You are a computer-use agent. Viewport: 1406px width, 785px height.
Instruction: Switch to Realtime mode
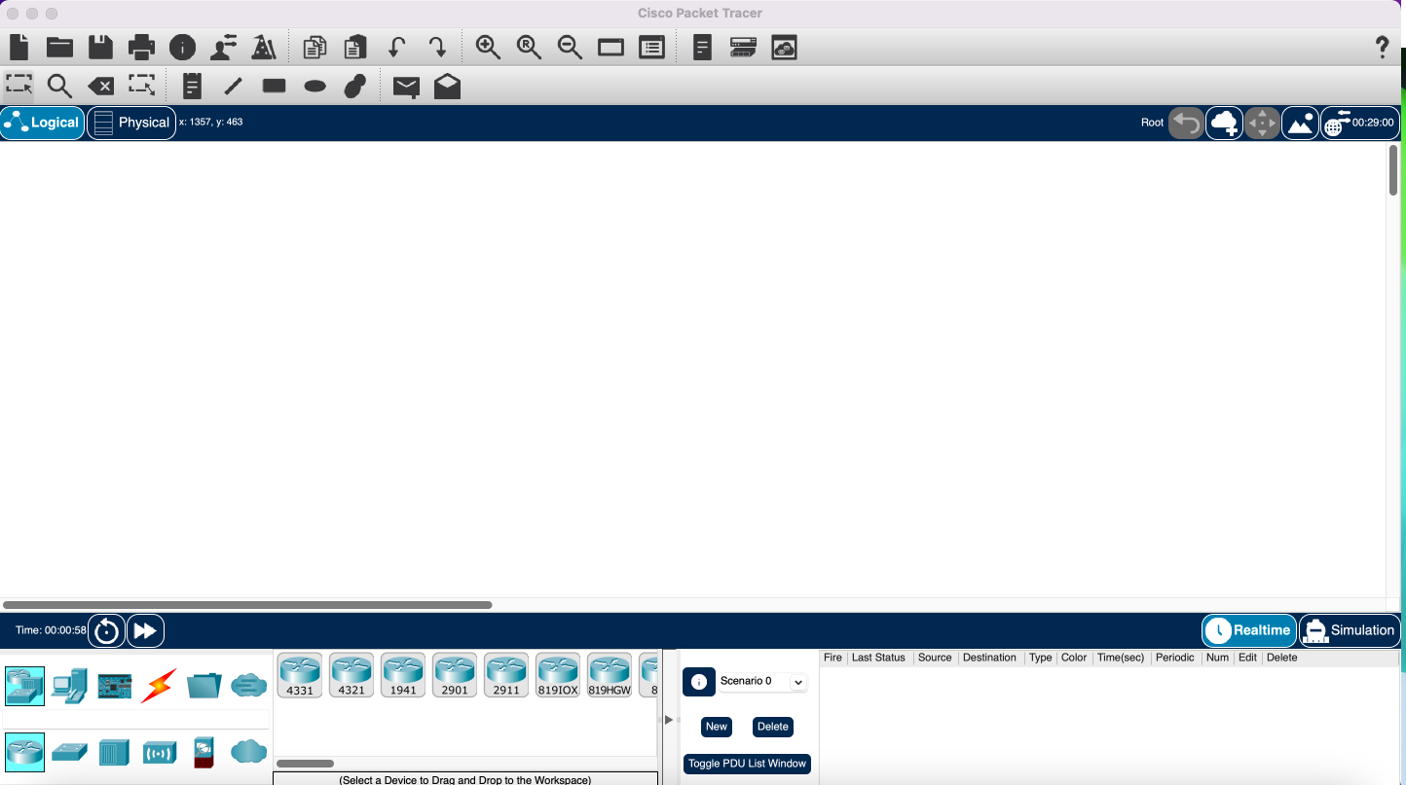(1249, 630)
